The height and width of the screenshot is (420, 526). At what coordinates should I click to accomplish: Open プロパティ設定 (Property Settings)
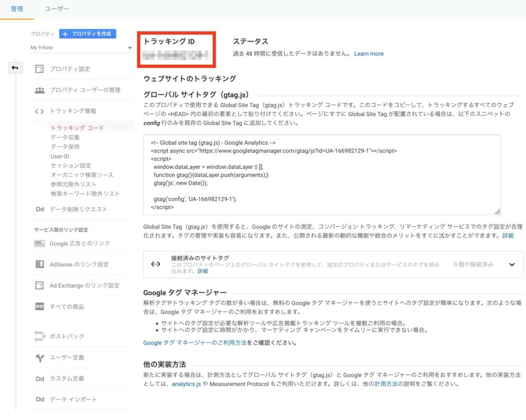click(70, 69)
